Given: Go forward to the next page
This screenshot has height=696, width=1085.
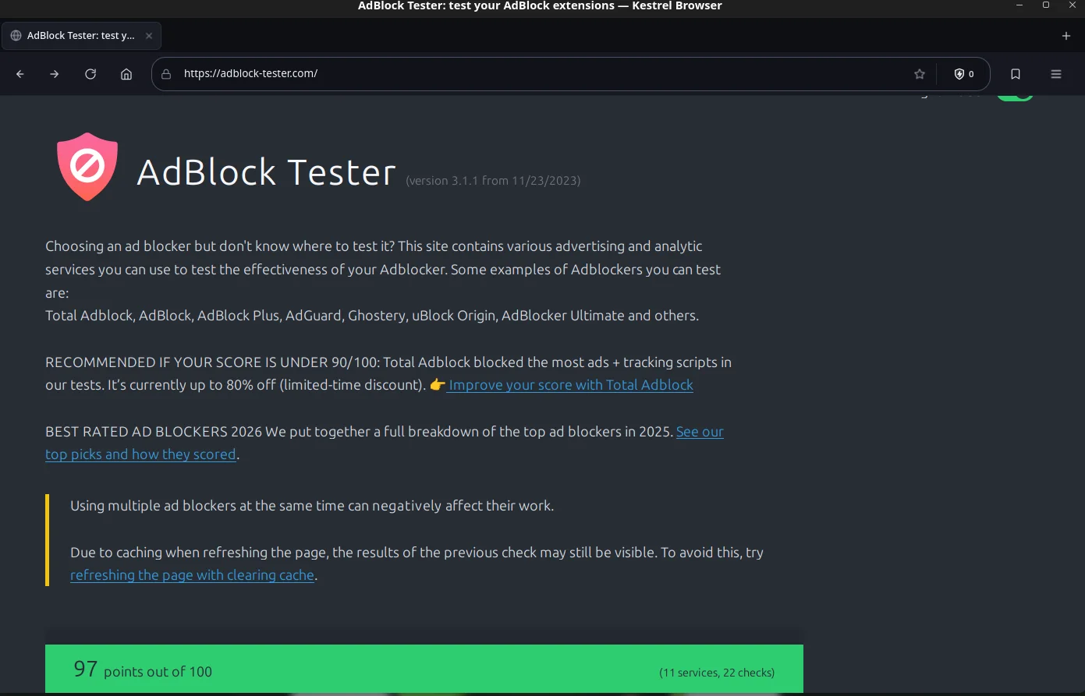Looking at the screenshot, I should (x=55, y=74).
